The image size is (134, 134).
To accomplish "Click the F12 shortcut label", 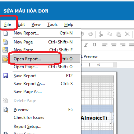I will 69,76.
